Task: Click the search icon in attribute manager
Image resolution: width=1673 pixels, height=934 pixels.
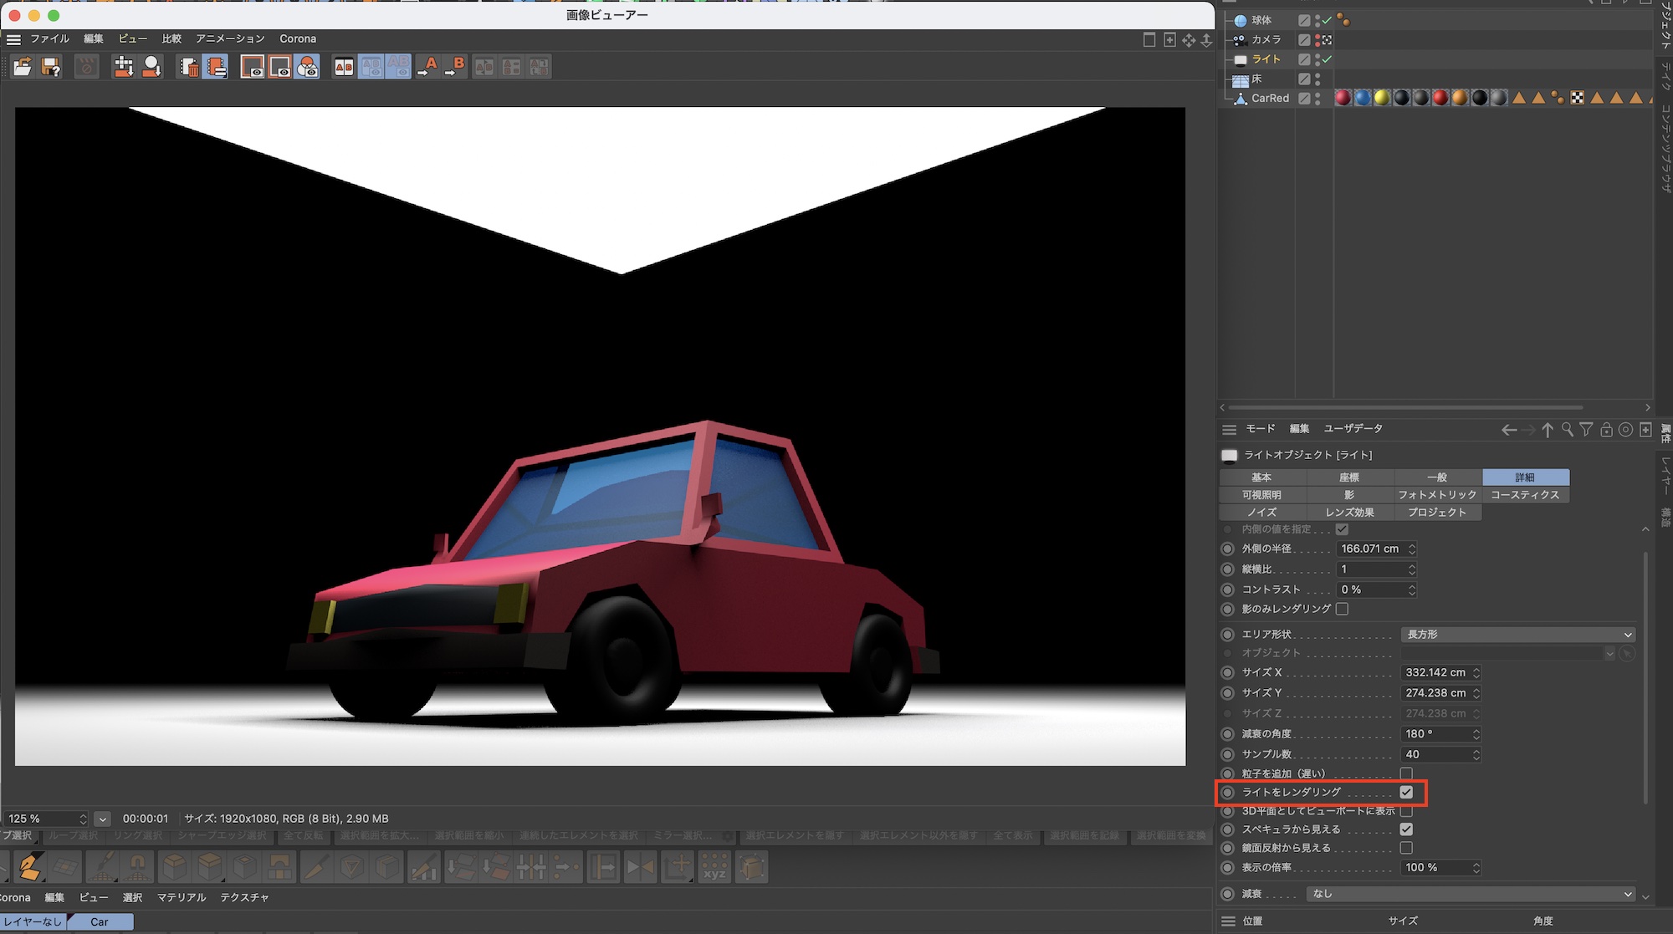Action: coord(1567,430)
